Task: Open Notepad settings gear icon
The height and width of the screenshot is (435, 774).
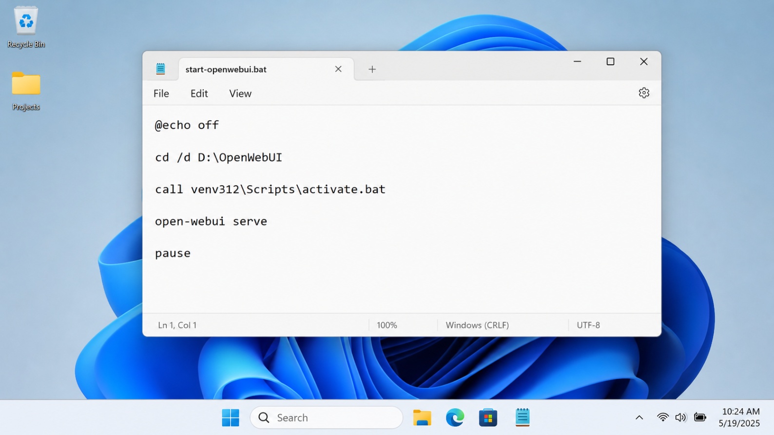Action: click(x=644, y=93)
